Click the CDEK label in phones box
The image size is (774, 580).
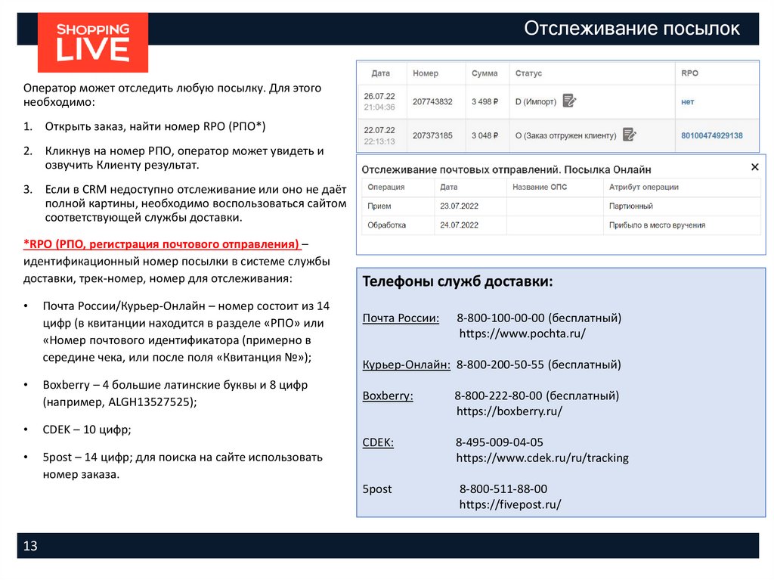(x=378, y=442)
